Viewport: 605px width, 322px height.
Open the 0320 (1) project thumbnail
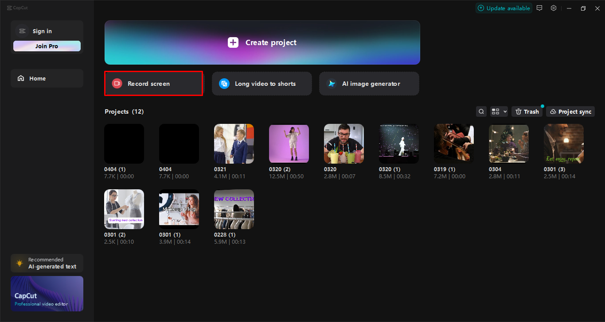(x=399, y=144)
